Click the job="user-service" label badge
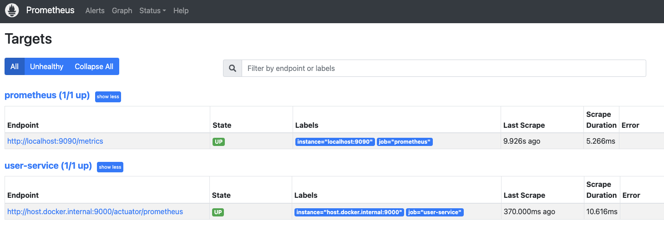This screenshot has height=231, width=664. 435,212
